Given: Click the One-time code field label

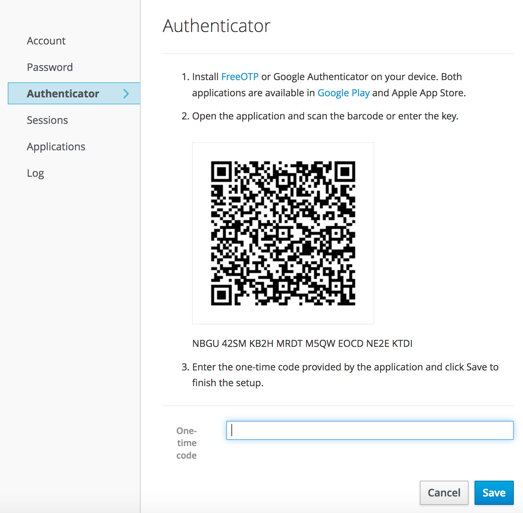Looking at the screenshot, I should pyautogui.click(x=187, y=443).
